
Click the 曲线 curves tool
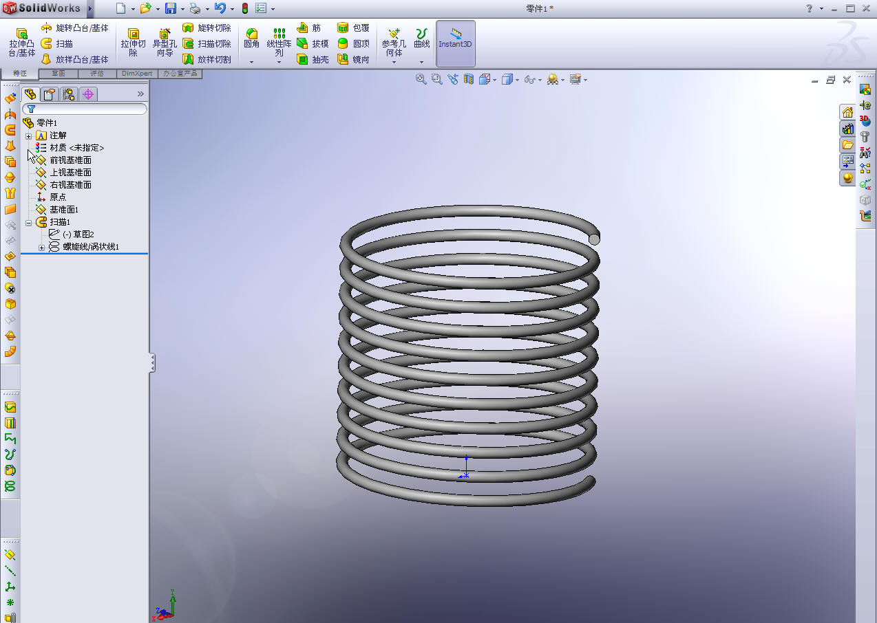pos(422,38)
